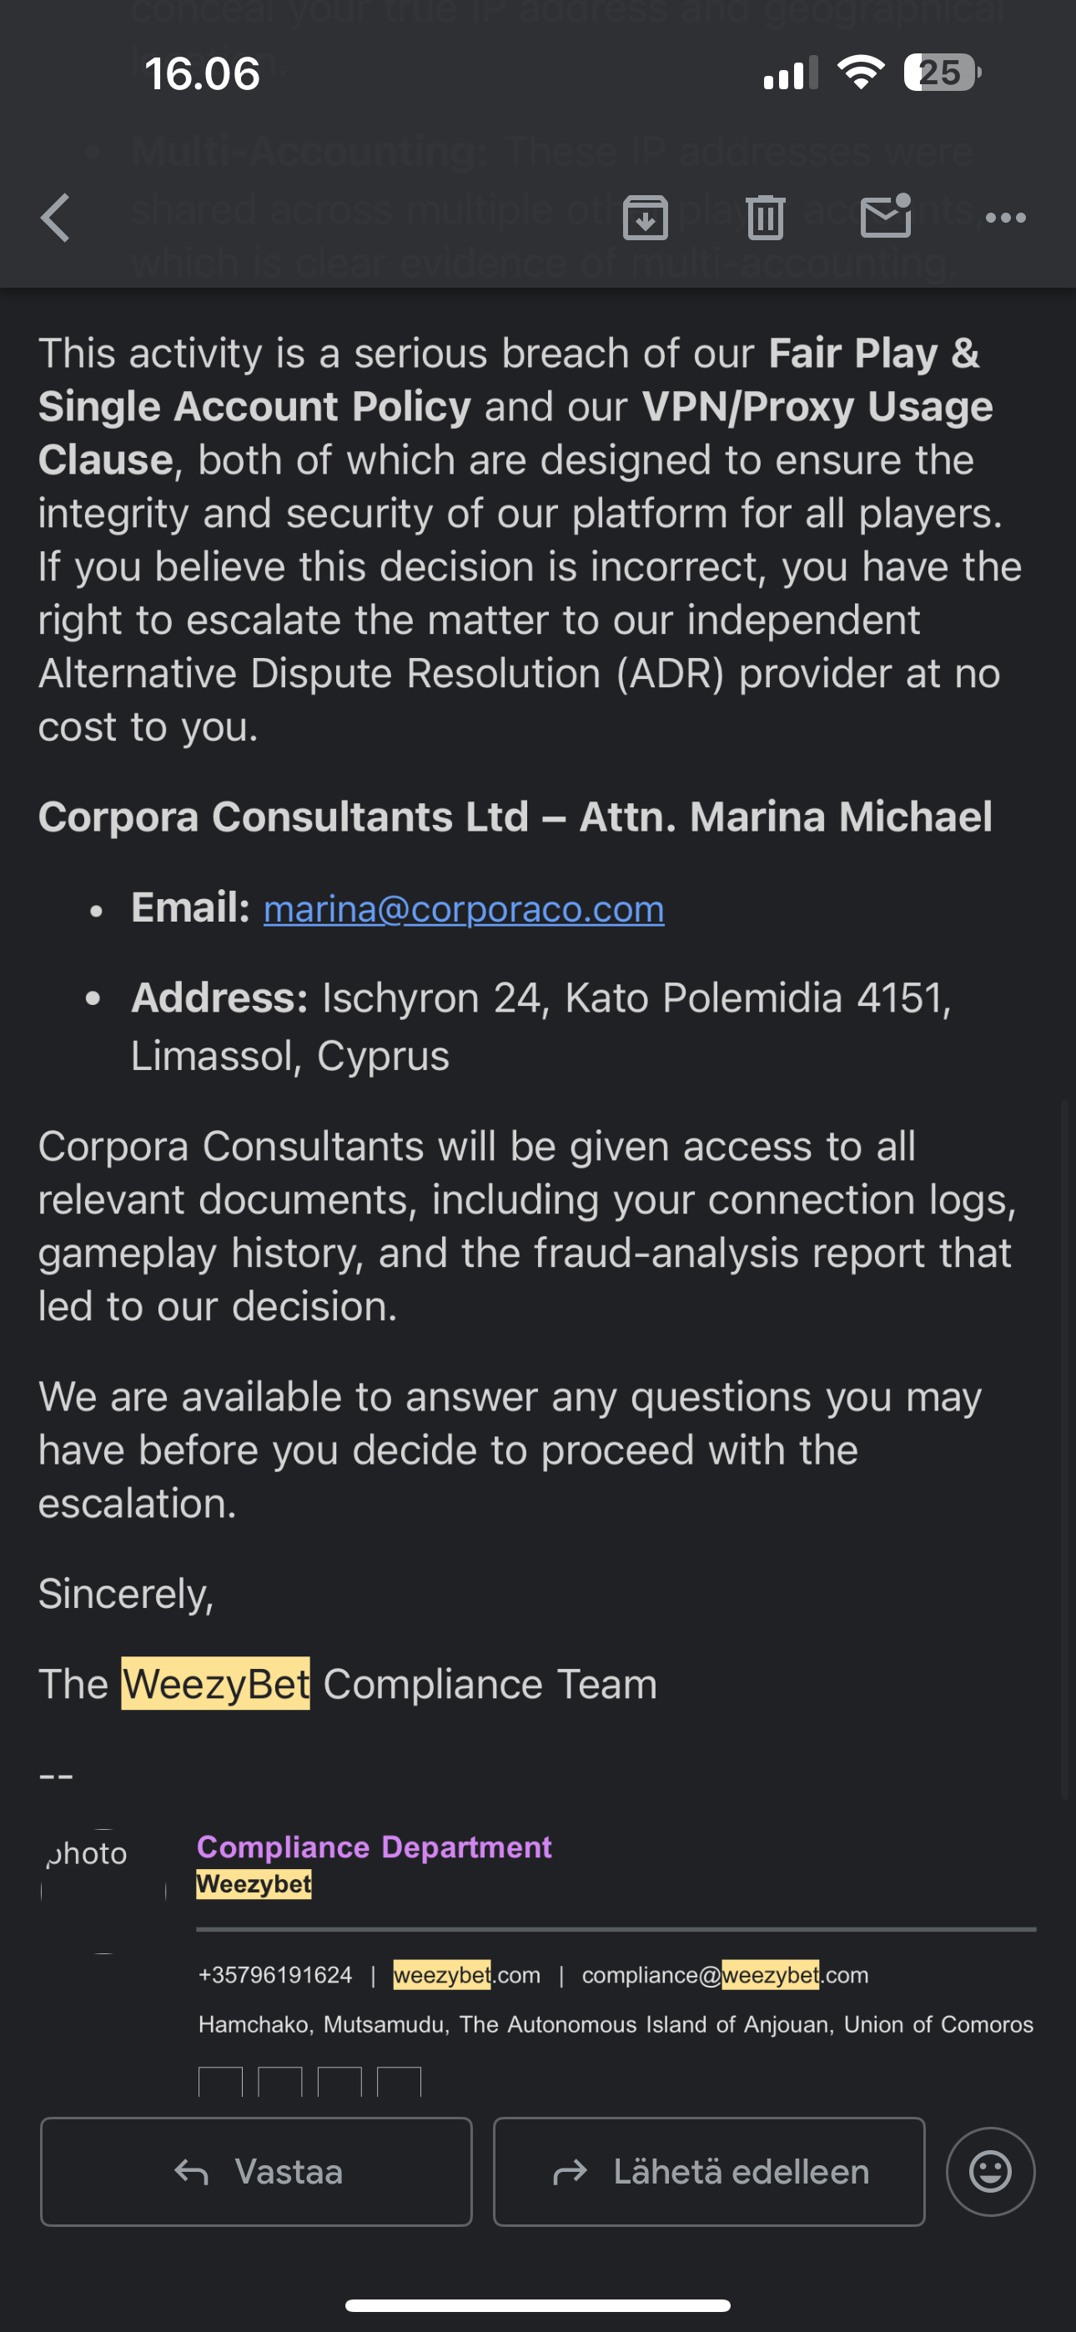This screenshot has width=1076, height=2332.
Task: Tap the Lähetä edelleen forward button
Action: point(709,2171)
